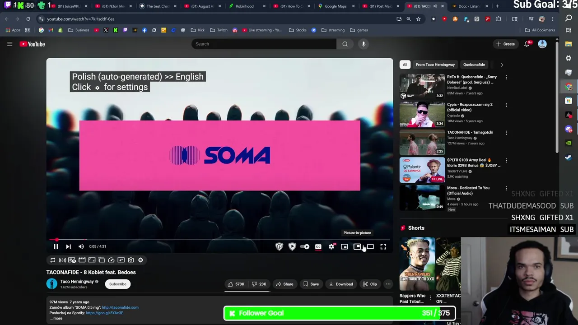Open playback speed speedometer icon
578x325 pixels.
click(x=111, y=260)
